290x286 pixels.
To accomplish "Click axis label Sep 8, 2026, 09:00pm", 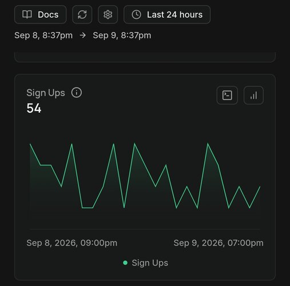I will click(x=72, y=243).
